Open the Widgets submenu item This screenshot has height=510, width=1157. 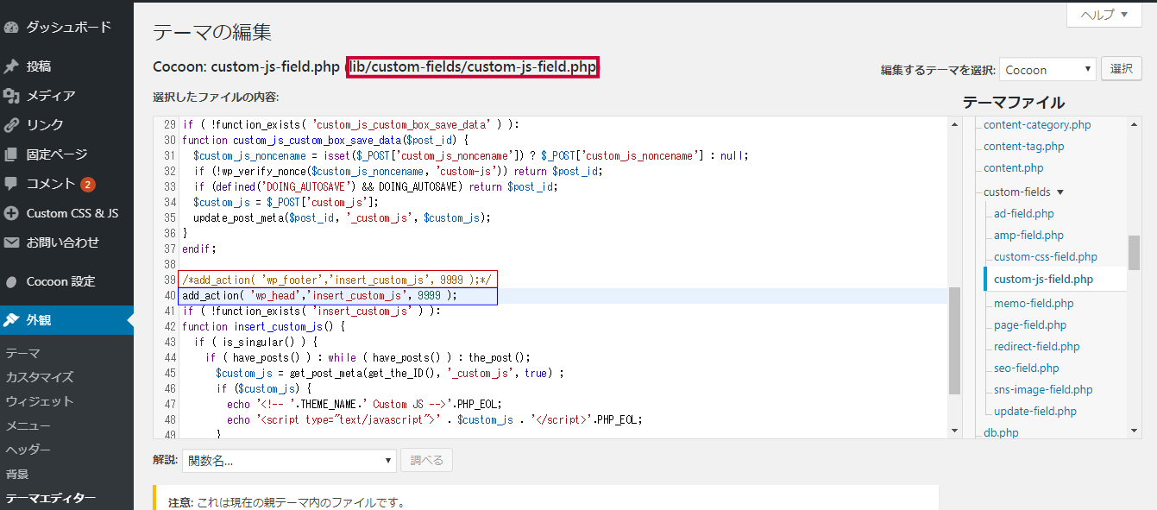40,401
